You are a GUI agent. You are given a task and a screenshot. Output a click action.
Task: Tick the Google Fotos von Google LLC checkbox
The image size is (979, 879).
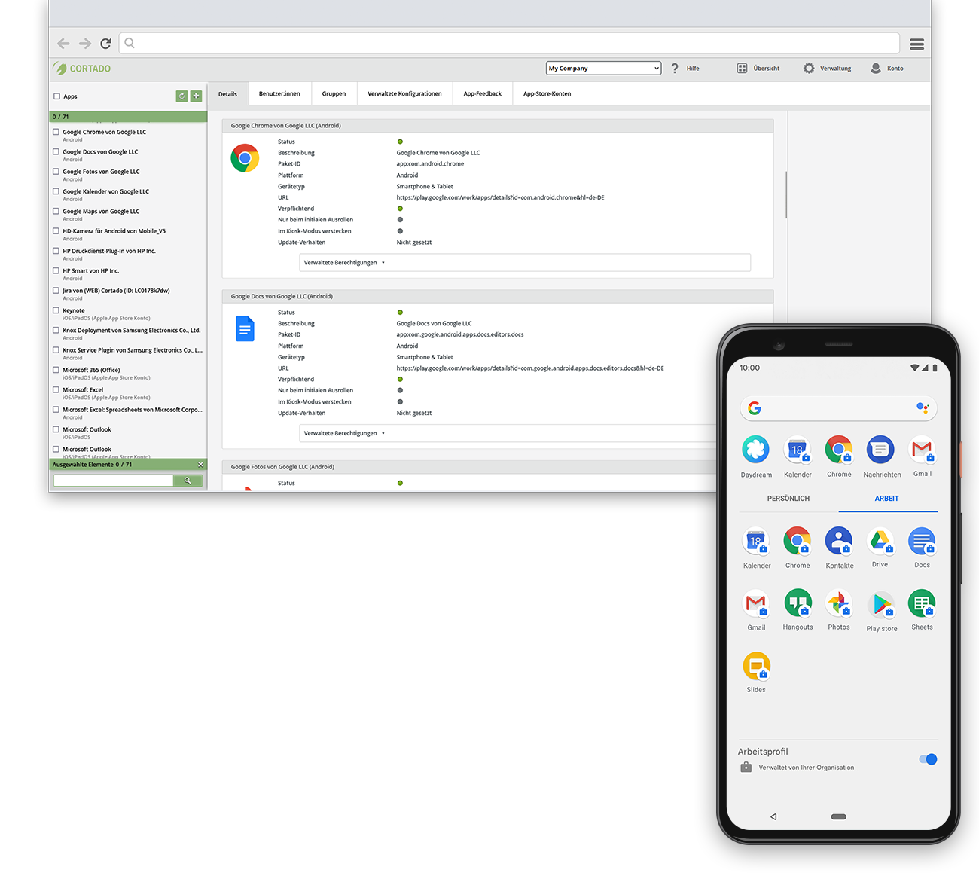(x=56, y=172)
